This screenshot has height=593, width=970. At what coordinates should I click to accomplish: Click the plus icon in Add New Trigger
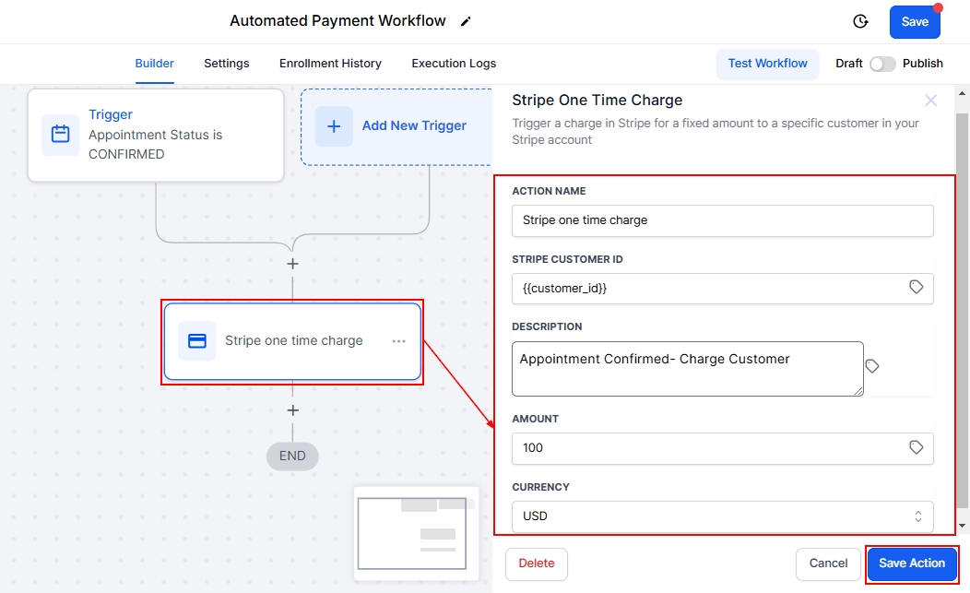tap(334, 126)
